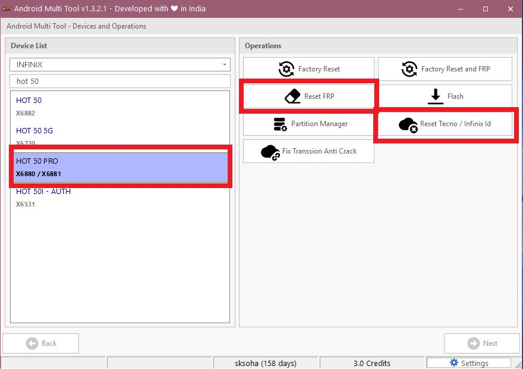Viewport: 523px width, 369px height.
Task: Select the HOT 50 PRO X6880 / X6881 entry
Action: pyautogui.click(x=119, y=167)
